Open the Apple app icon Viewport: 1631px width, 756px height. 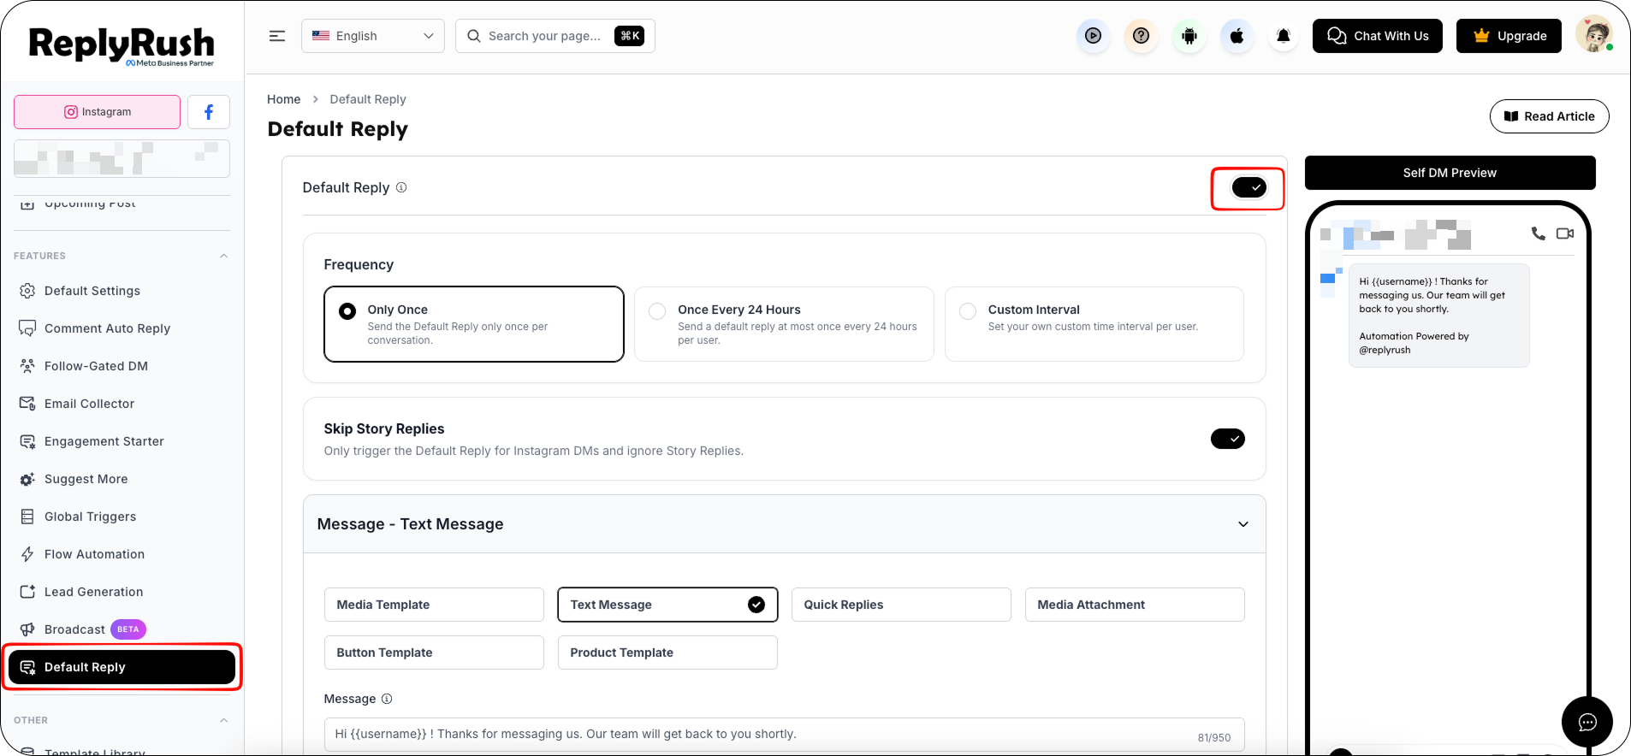pos(1237,36)
